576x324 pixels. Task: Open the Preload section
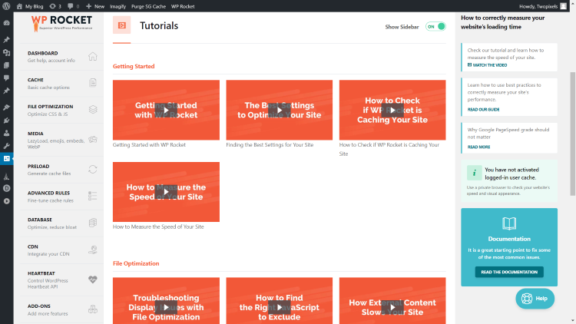(61, 170)
